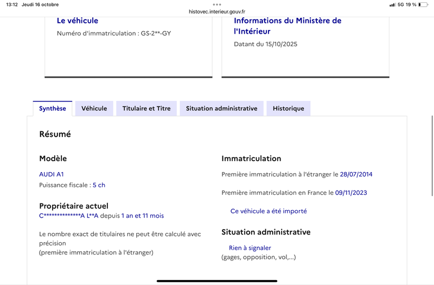Viewport: 434px width, 285px height.
Task: Tap the 5G network indicator
Action: point(401,4)
